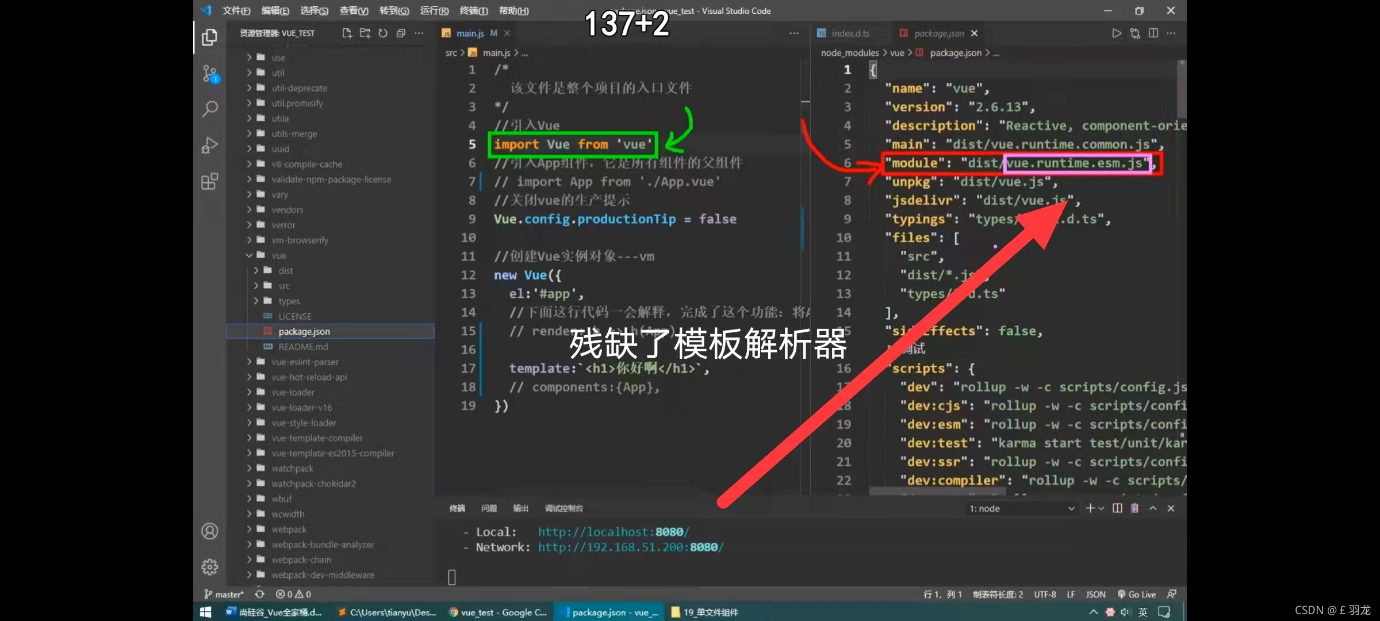Open the Source Control view in the activity bar
The width and height of the screenshot is (1380, 621).
coord(210,74)
